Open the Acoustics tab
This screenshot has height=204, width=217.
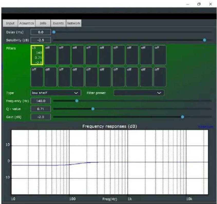(26, 23)
